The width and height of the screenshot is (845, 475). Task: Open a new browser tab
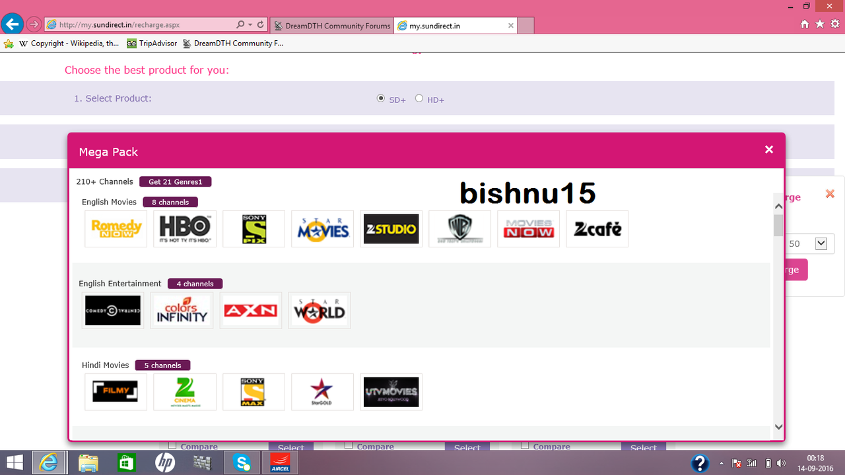pyautogui.click(x=526, y=26)
